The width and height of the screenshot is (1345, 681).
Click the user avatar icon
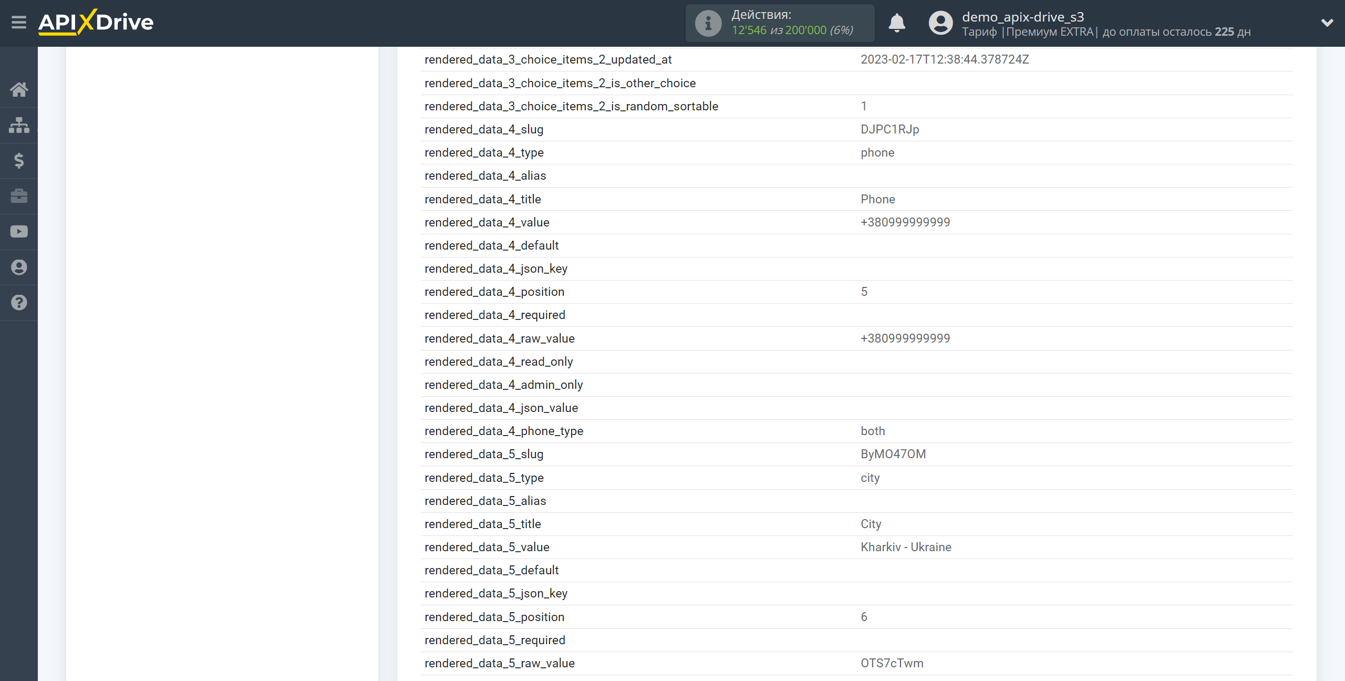(940, 23)
